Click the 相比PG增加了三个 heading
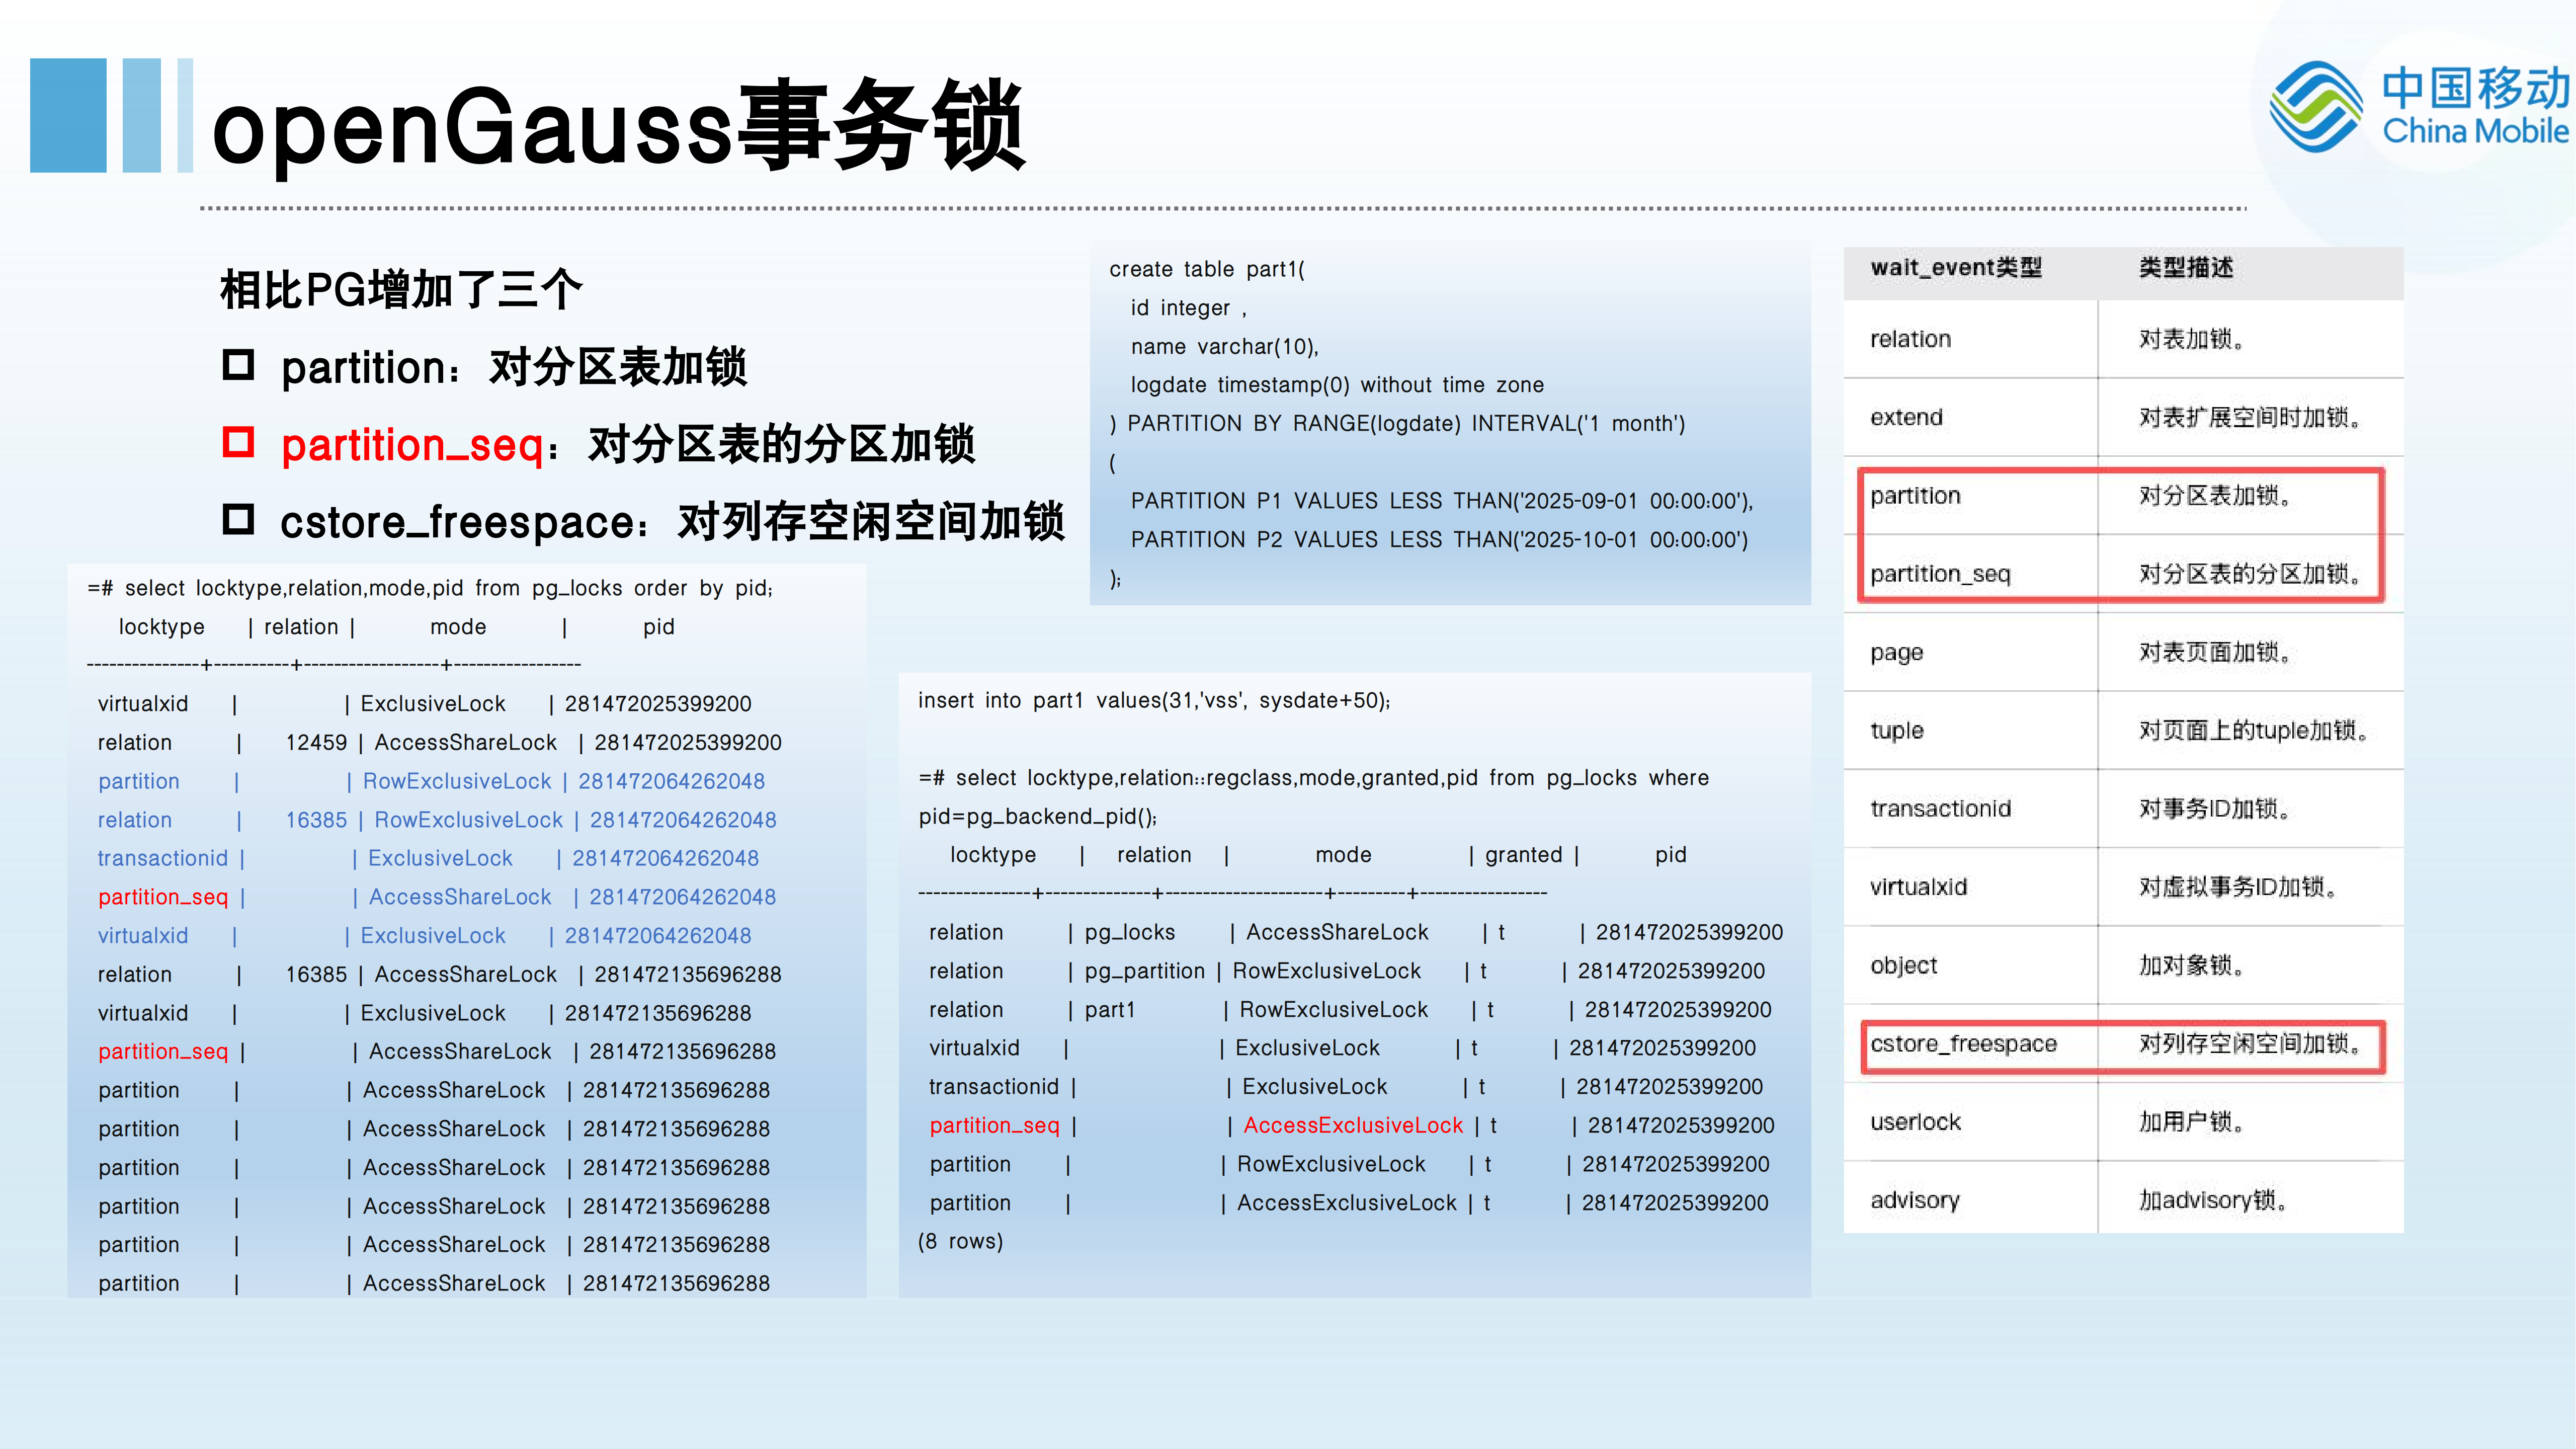Viewport: 2576px width, 1449px height. point(400,290)
